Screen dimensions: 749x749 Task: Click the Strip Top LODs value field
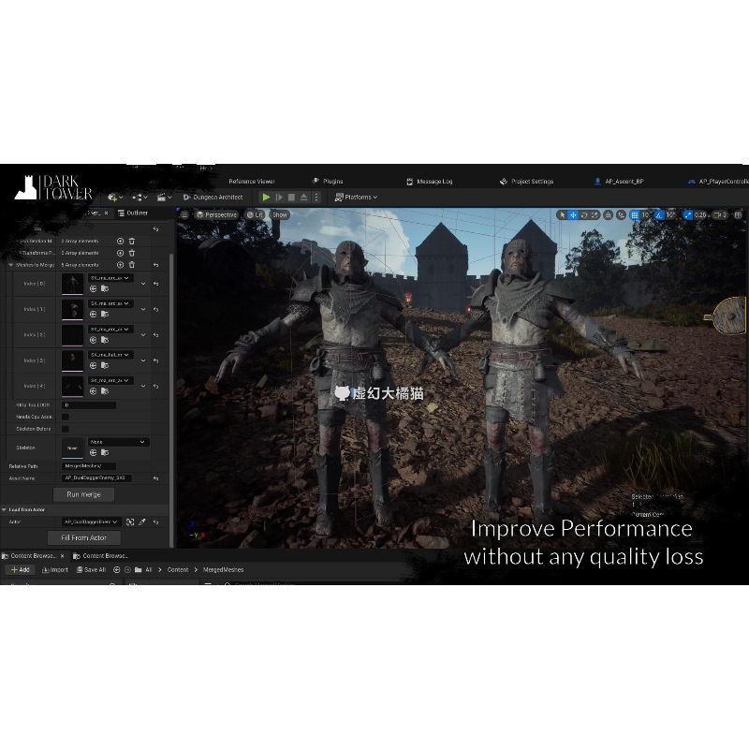[x=89, y=405]
